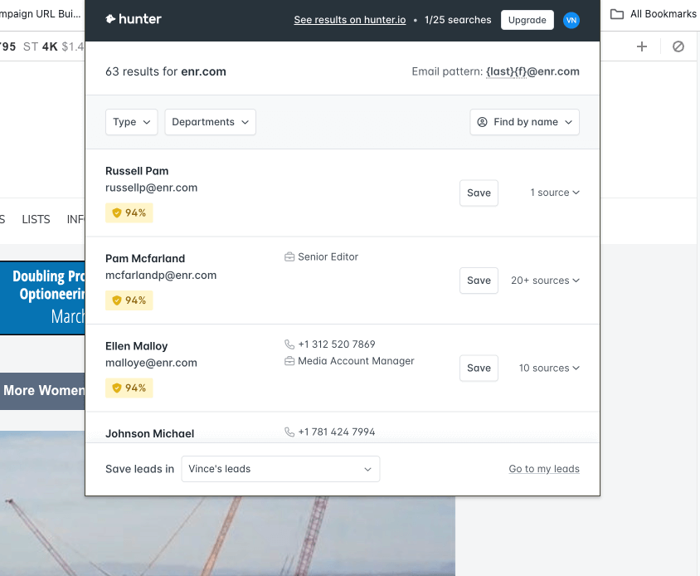Click the phone icon beside +1 312 520 7869
The width and height of the screenshot is (700, 576).
pyautogui.click(x=289, y=344)
